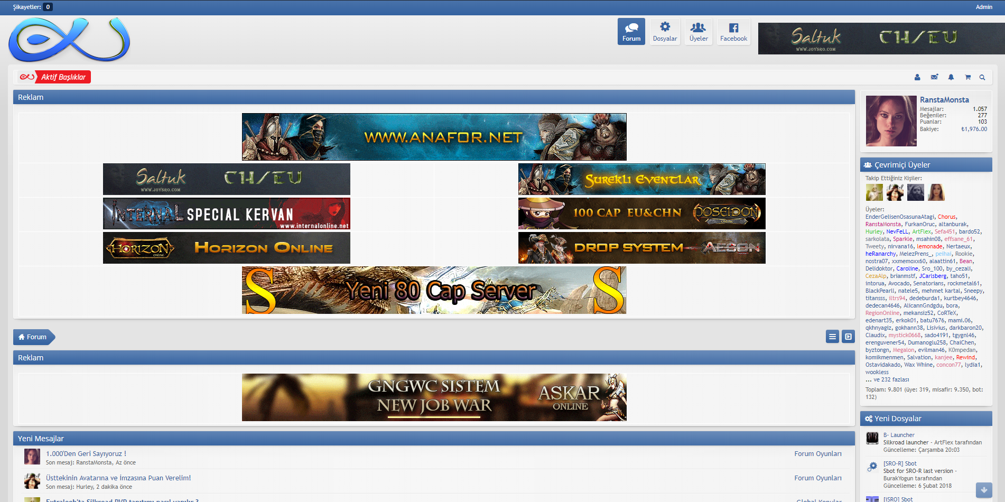Open online member heRanarchy profile

click(880, 254)
